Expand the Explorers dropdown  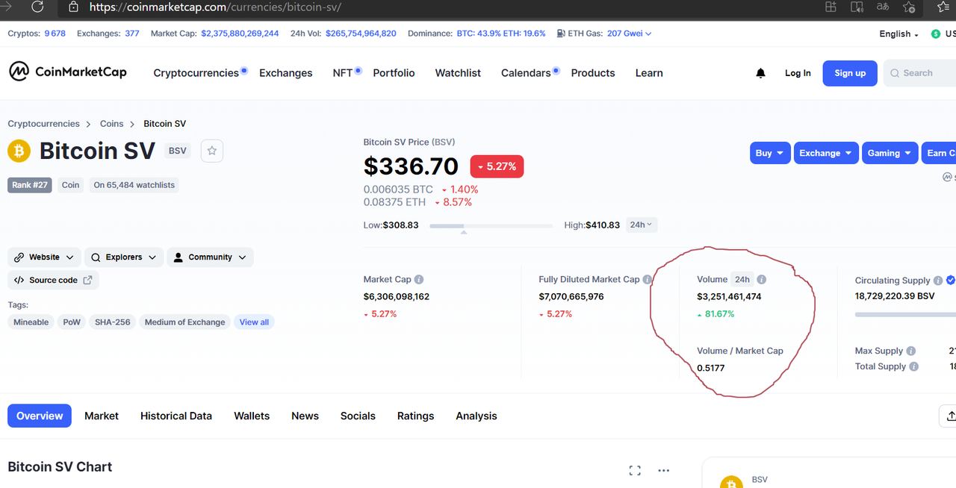(x=124, y=257)
